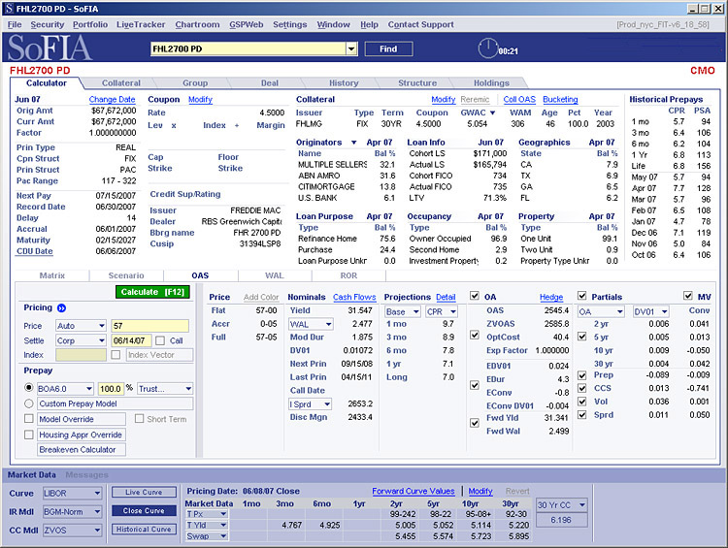
Task: Toggle the Partials checkbox
Action: coord(582,296)
